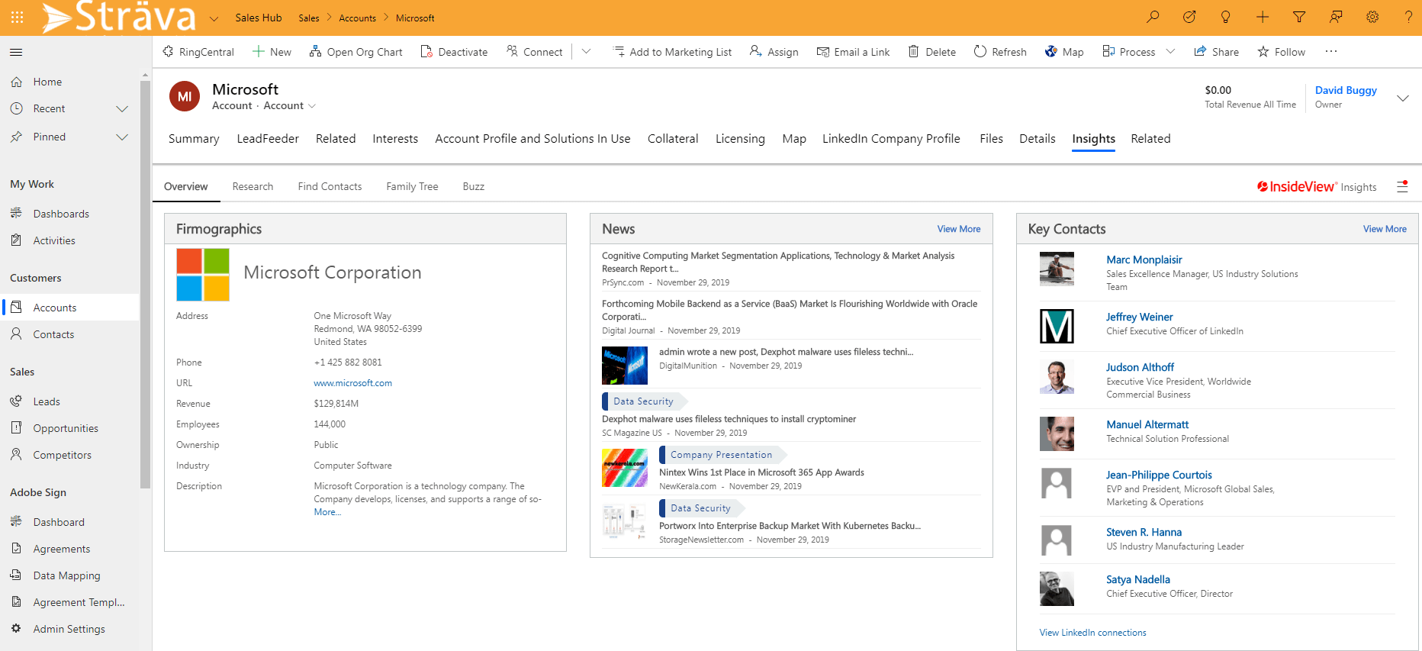Expand description with More link
Screen dimensions: 1422x651
[327, 512]
